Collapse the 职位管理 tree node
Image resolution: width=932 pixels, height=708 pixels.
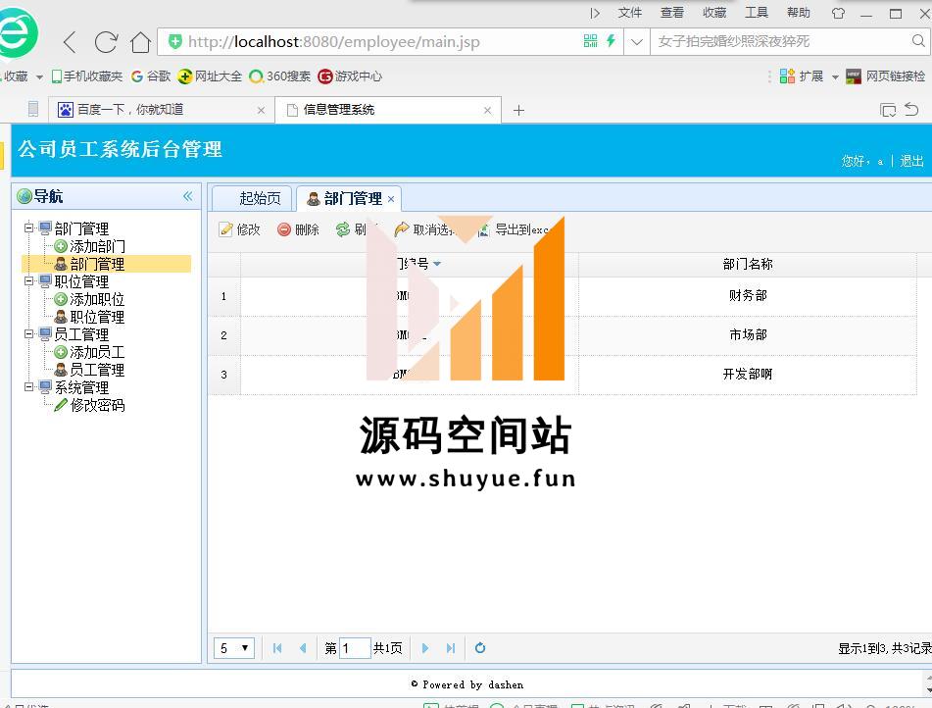point(28,280)
